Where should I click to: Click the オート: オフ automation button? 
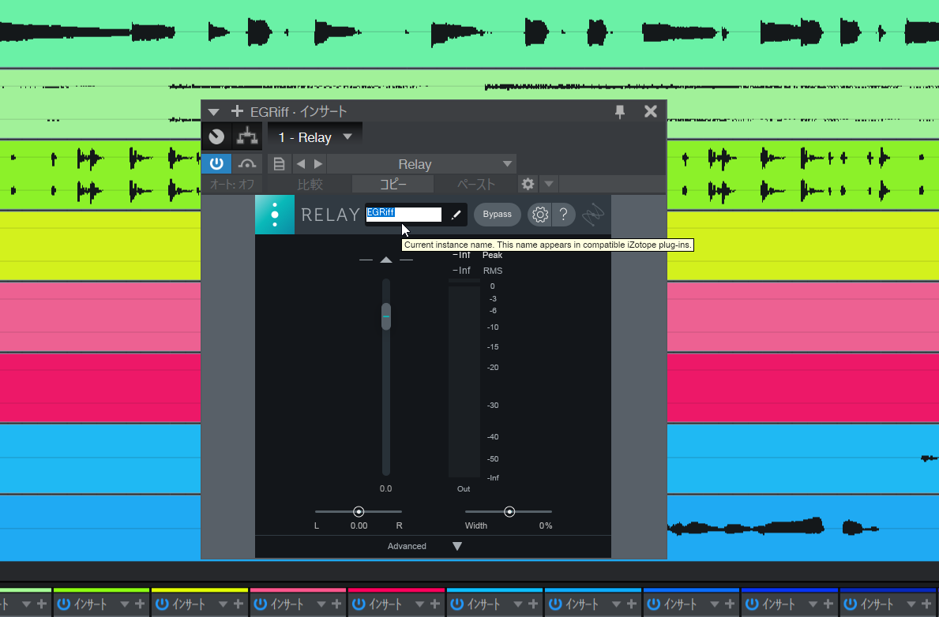pos(232,184)
